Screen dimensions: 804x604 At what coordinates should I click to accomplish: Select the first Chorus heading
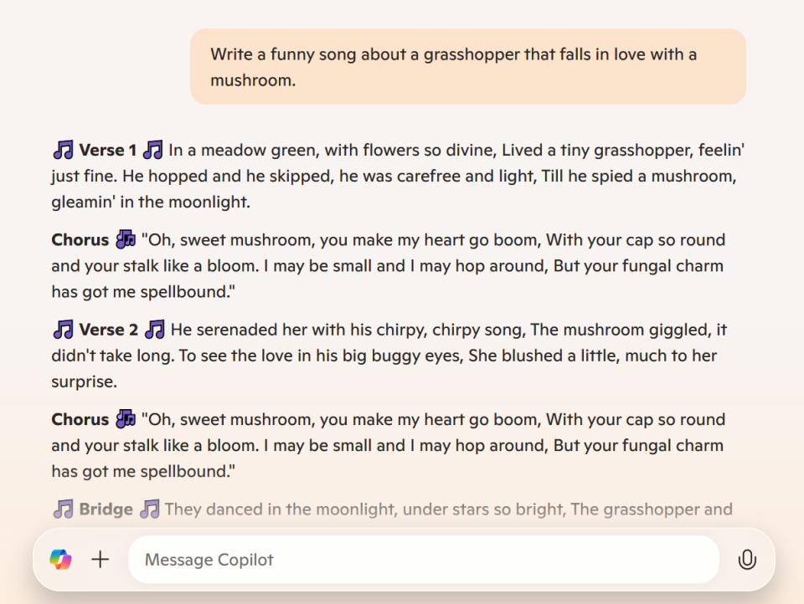coord(80,240)
